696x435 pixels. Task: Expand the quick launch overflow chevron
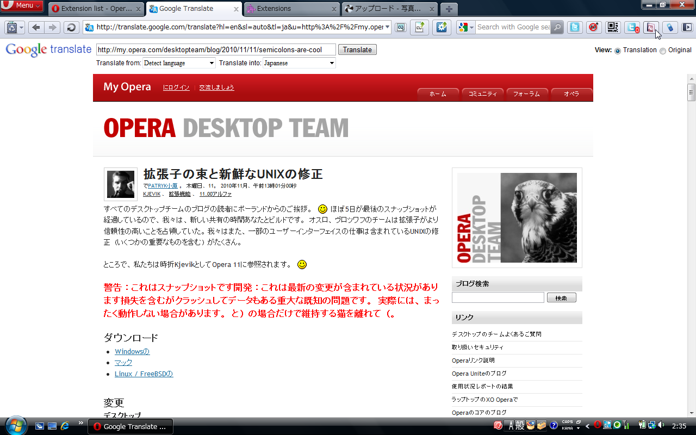81,422
